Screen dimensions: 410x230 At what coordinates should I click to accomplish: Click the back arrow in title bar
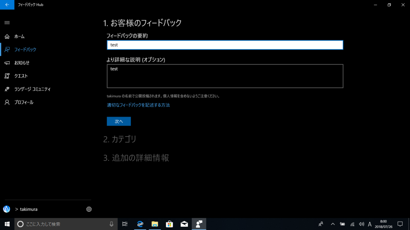pyautogui.click(x=7, y=5)
